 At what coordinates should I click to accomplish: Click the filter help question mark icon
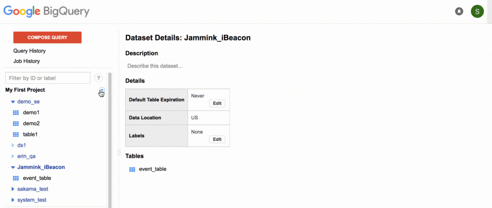click(x=98, y=78)
